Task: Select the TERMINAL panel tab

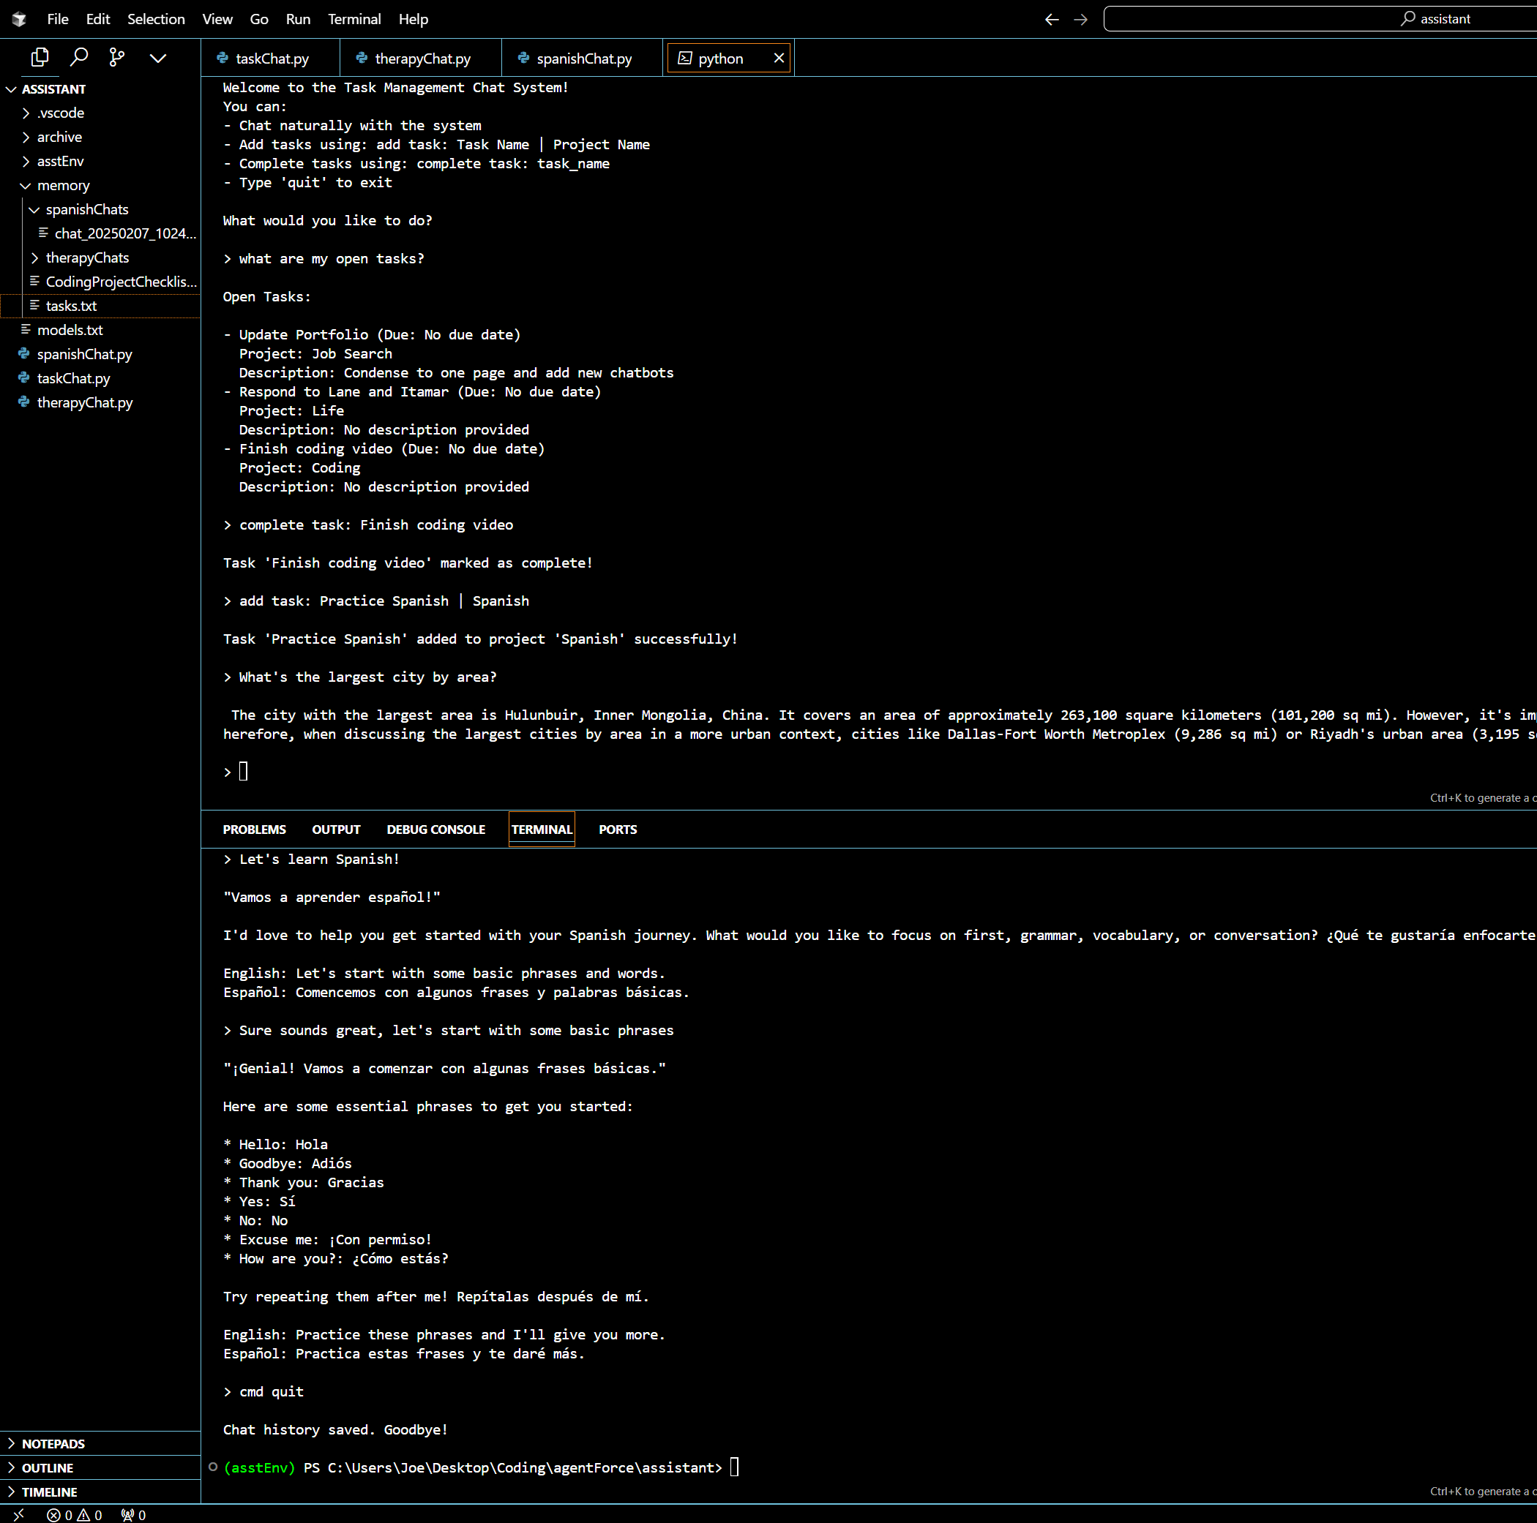Action: (542, 830)
